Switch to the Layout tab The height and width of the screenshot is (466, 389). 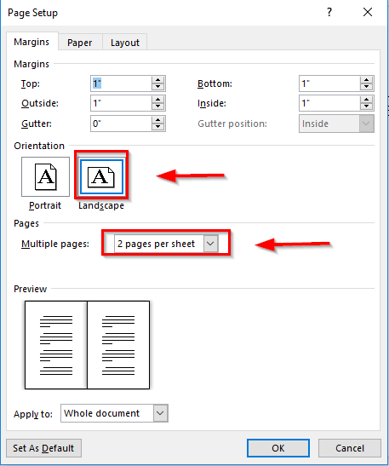coord(125,43)
